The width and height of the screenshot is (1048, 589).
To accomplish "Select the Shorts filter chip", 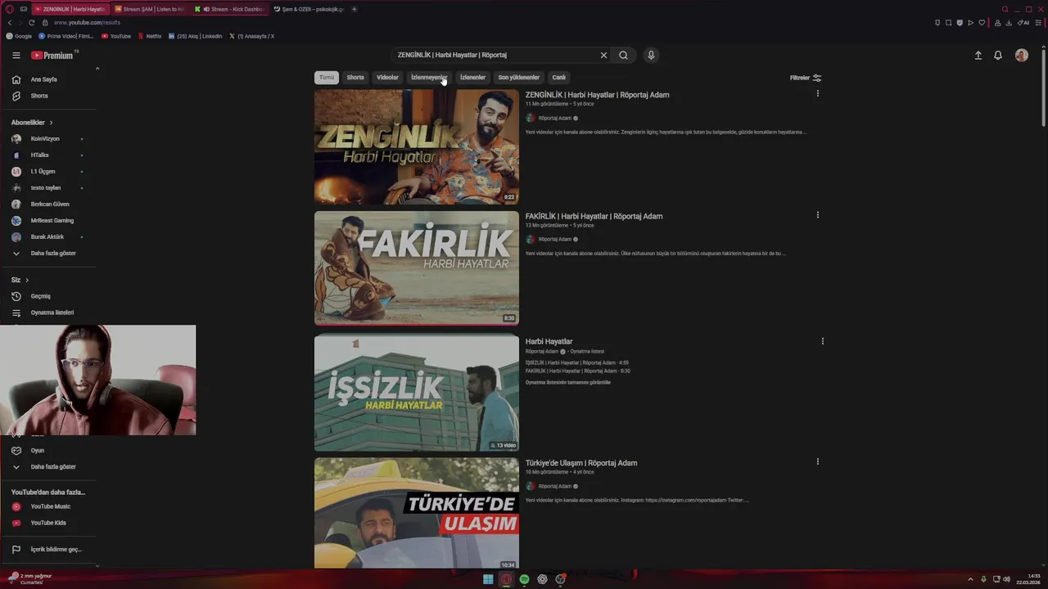I will [x=355, y=78].
